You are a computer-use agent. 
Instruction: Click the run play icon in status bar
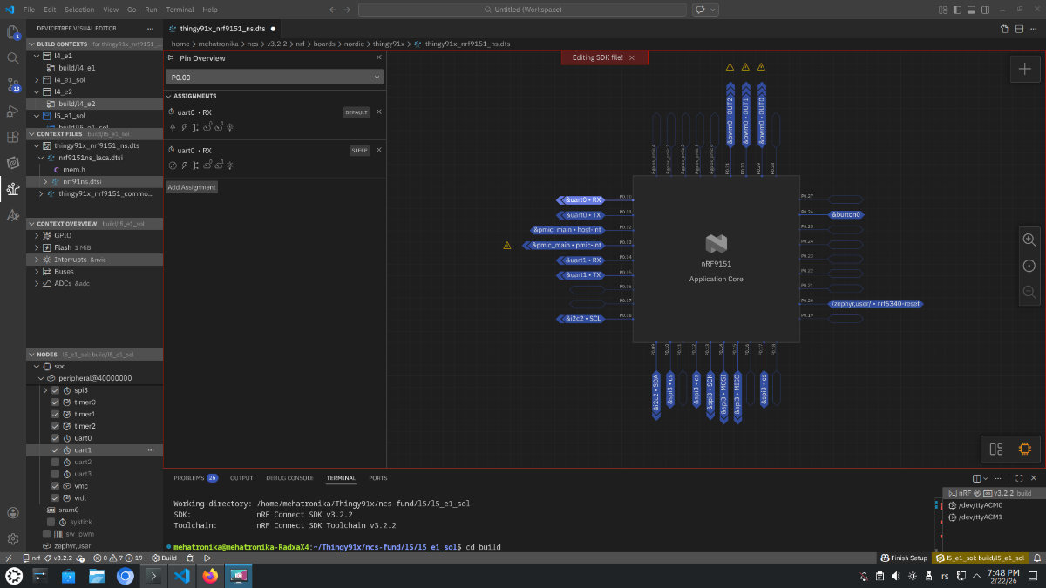[x=207, y=558]
